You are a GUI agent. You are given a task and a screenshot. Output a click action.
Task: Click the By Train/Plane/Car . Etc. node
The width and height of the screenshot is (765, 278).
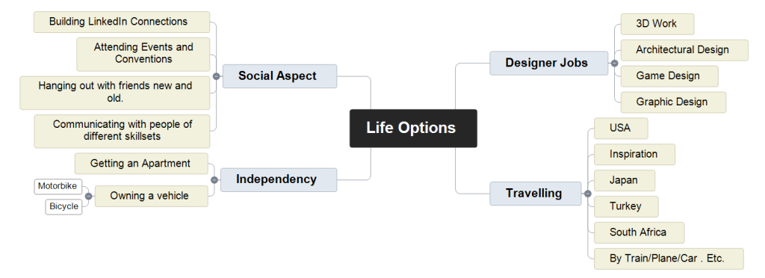(669, 259)
